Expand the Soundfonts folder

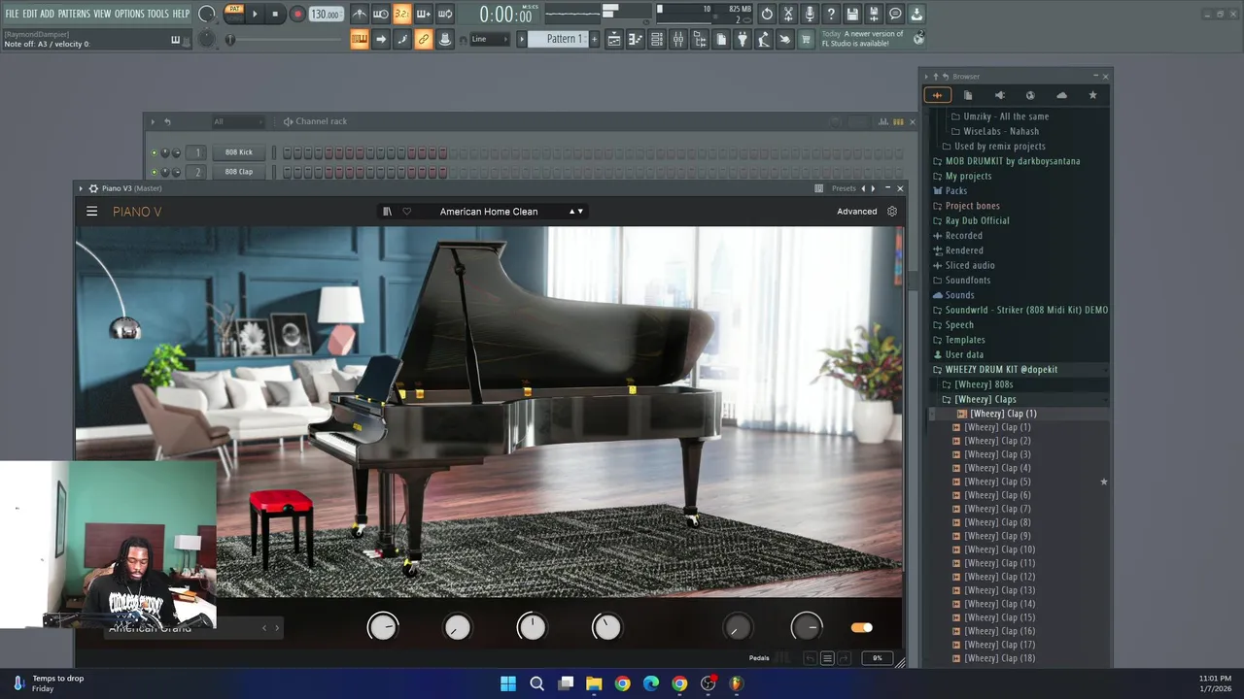click(968, 281)
